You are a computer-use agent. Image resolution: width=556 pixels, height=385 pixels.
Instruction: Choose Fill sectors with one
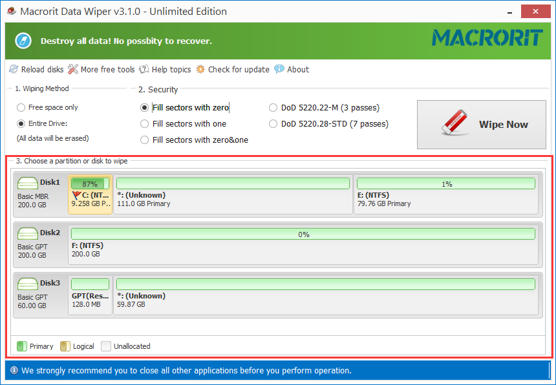click(183, 123)
